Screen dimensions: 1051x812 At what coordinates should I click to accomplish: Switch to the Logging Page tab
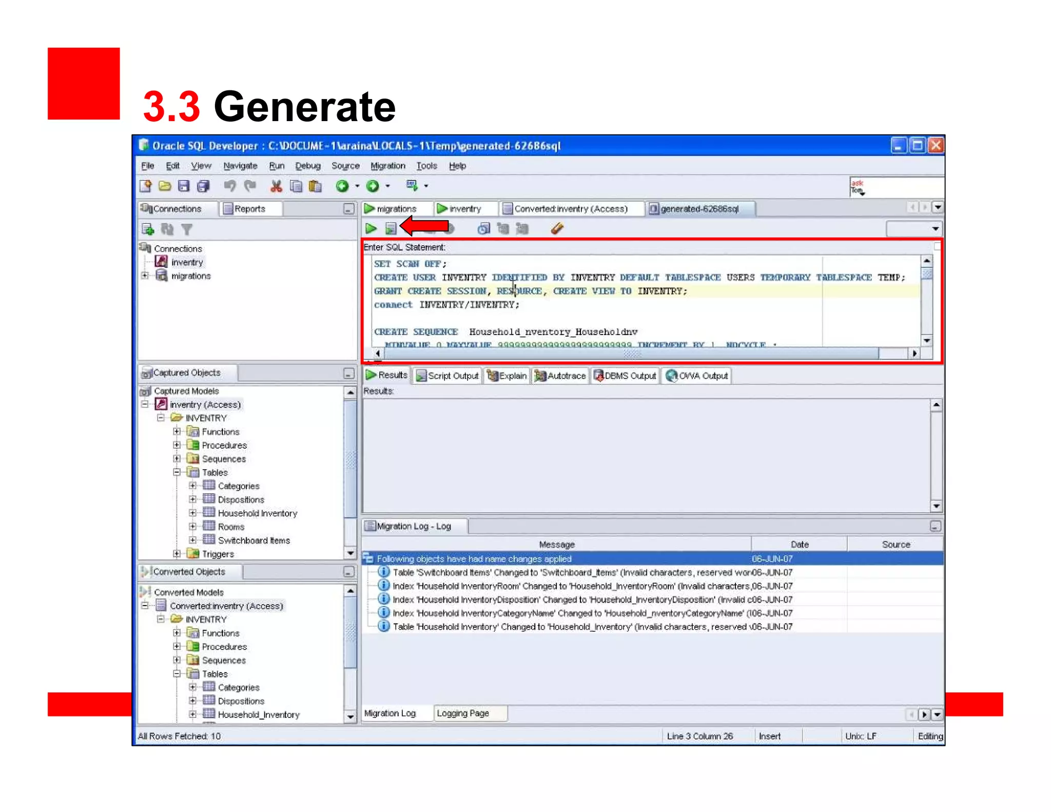[470, 713]
